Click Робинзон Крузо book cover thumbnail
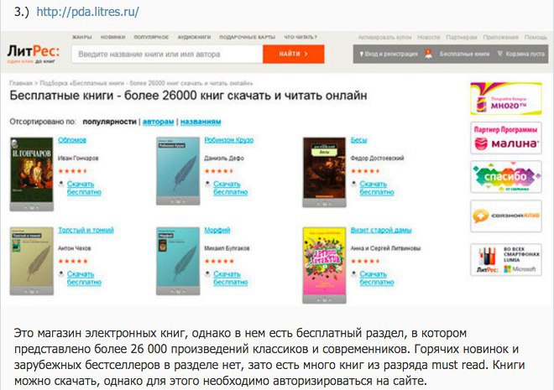This screenshot has height=390, width=554. pyautogui.click(x=178, y=171)
